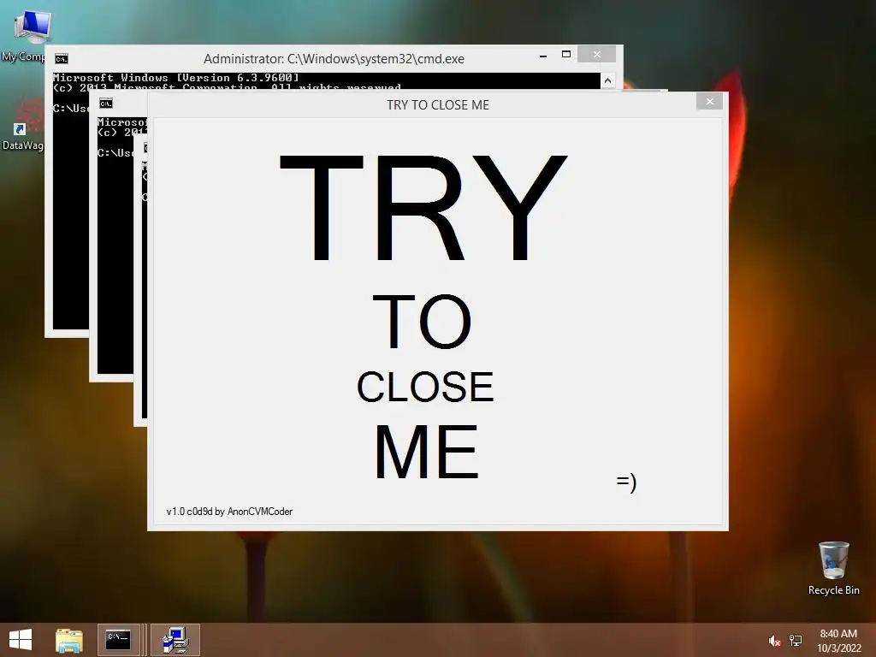Click the TRY TO CLOSE ME title text

(438, 105)
